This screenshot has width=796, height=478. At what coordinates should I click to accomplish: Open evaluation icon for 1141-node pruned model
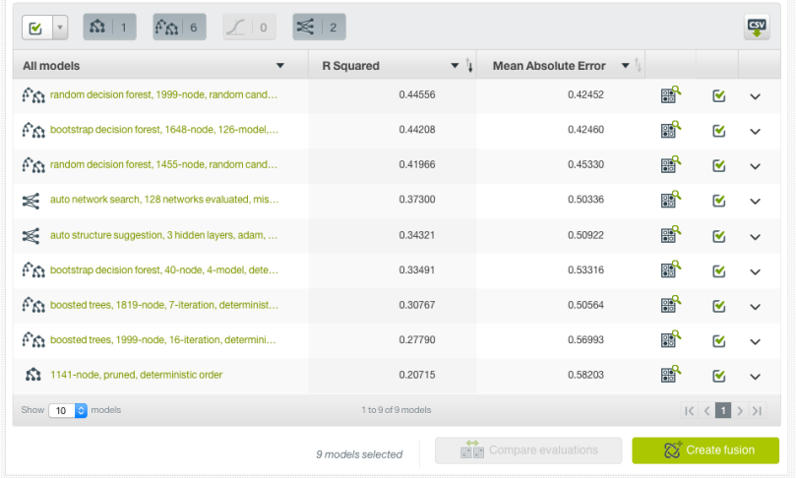[x=670, y=375]
